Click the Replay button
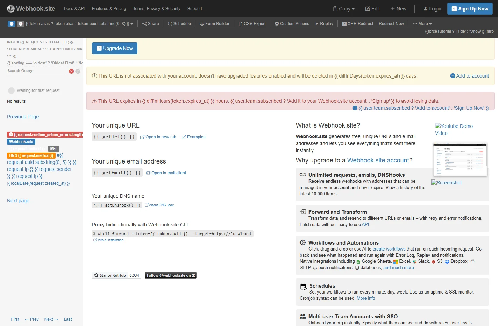 tap(324, 24)
